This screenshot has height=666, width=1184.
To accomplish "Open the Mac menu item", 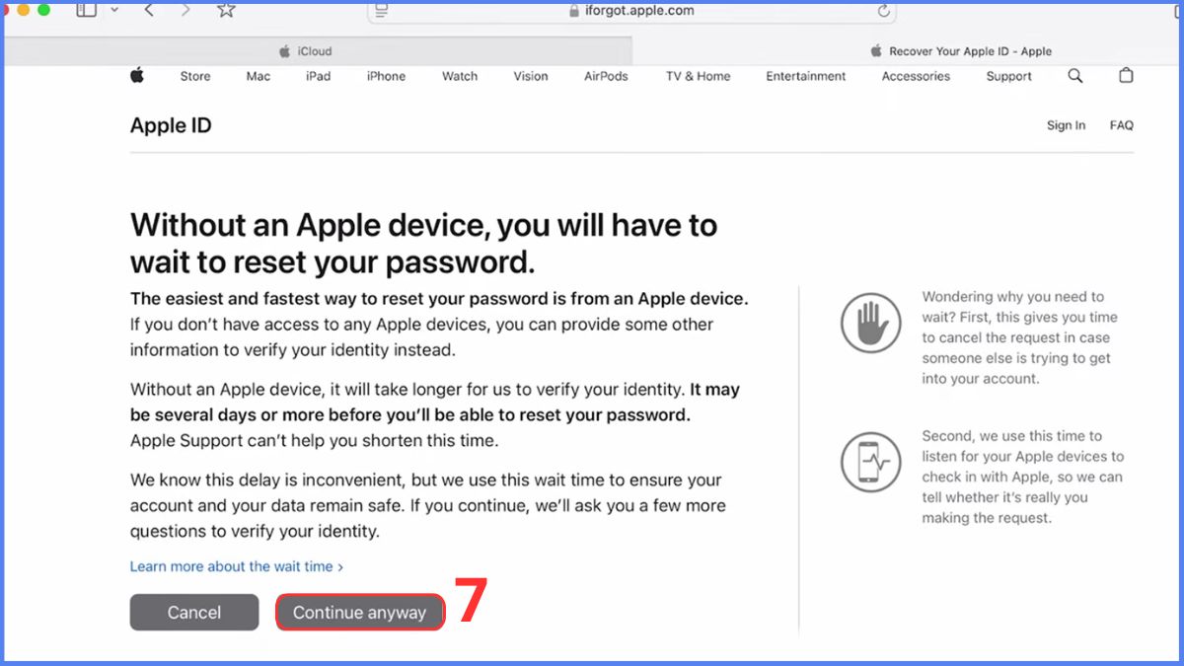I will tap(259, 76).
